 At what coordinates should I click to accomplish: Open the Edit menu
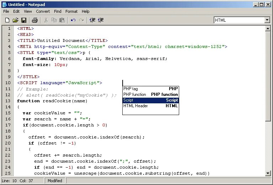coord(16,11)
